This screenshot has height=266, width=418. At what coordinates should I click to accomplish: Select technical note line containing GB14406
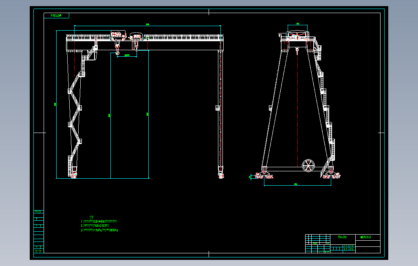point(99,222)
